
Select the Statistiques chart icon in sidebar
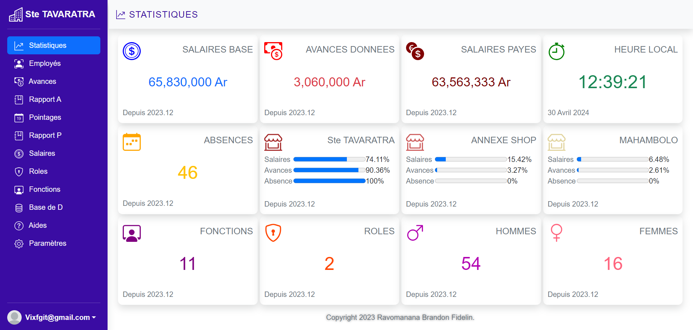click(x=19, y=45)
